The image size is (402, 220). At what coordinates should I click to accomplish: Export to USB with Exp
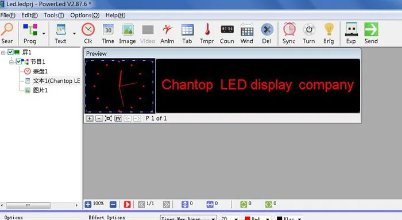(x=351, y=33)
